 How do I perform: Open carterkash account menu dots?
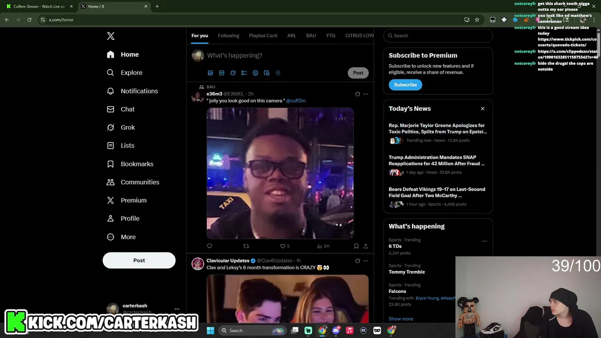pos(177,309)
